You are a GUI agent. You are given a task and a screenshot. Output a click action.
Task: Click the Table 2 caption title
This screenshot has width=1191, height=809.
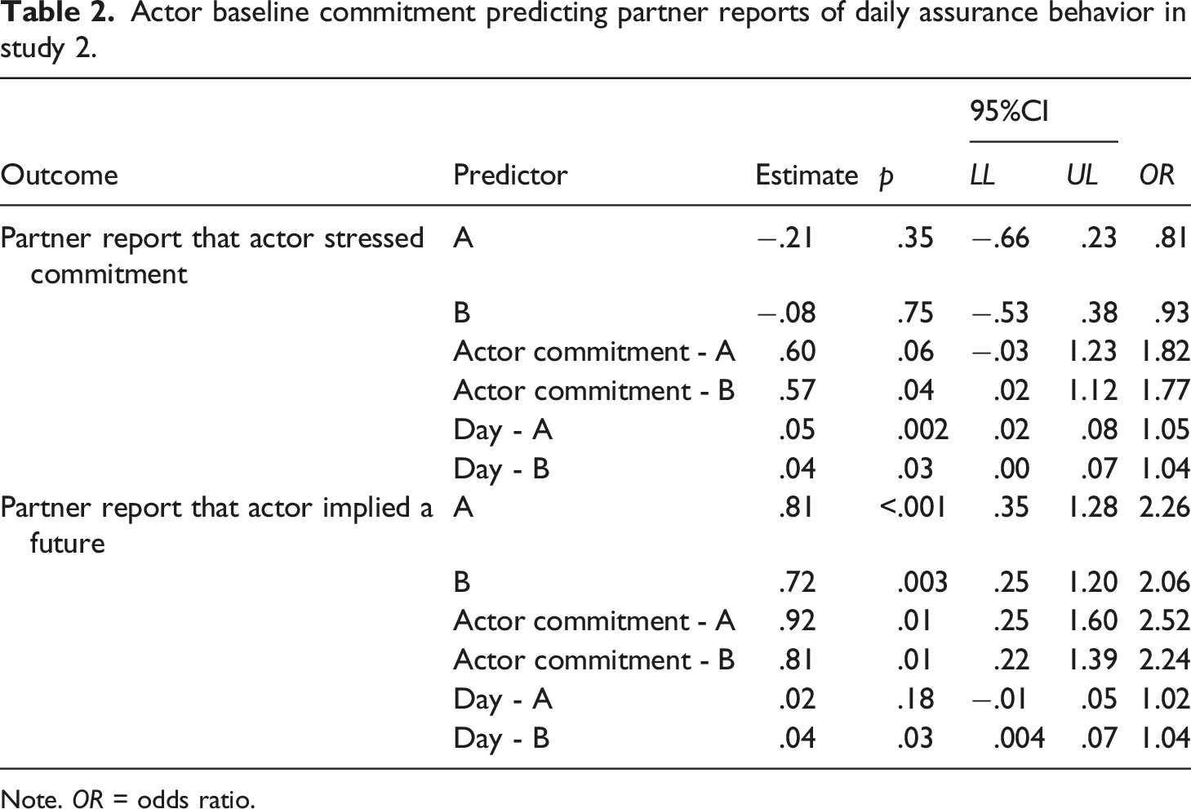pyautogui.click(x=594, y=32)
